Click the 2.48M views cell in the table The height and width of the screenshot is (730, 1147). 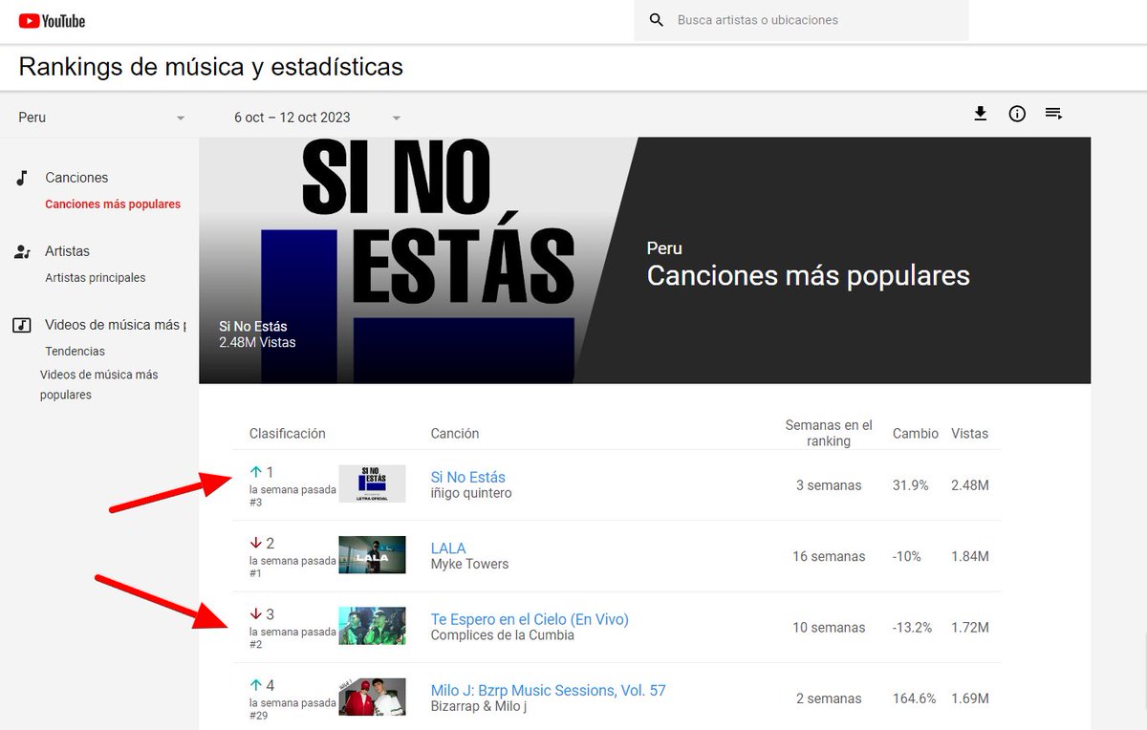click(x=969, y=485)
